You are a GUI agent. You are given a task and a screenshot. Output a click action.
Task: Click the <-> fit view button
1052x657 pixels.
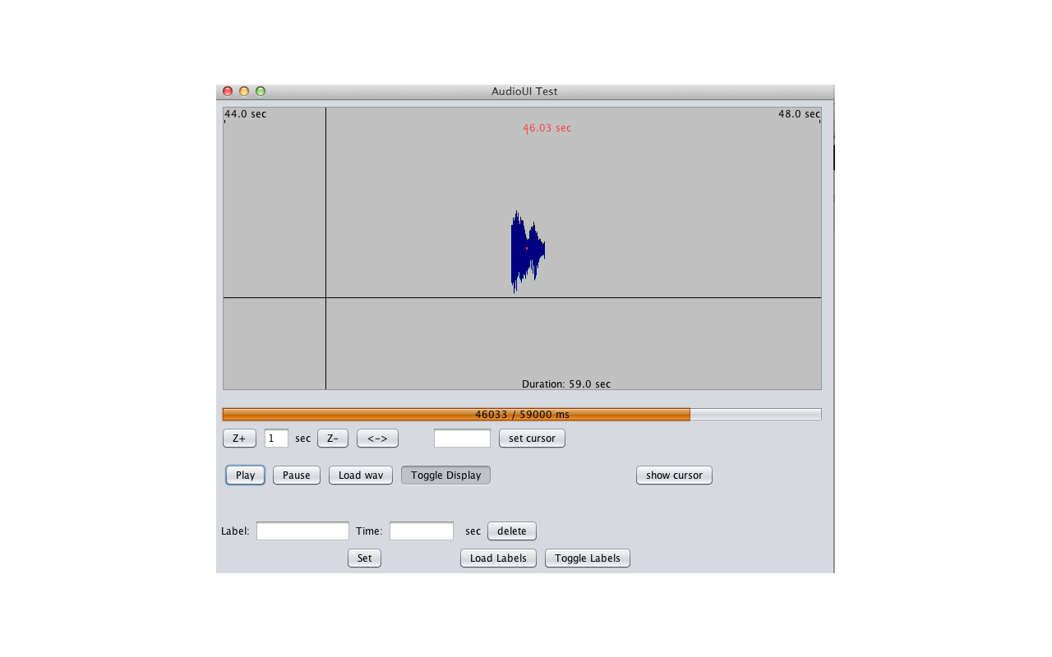(x=377, y=439)
